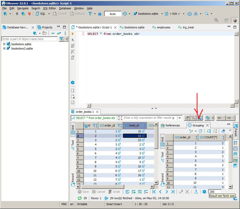Toggle Record mode in main results panel
This screenshot has width=240, height=209.
[x=73, y=180]
